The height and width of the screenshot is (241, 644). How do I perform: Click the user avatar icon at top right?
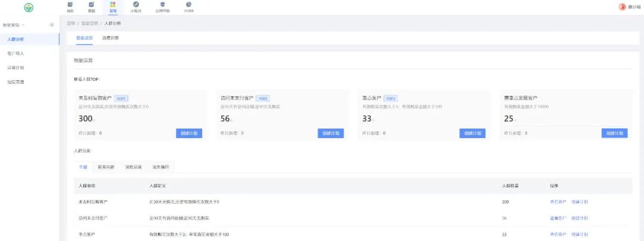(623, 7)
